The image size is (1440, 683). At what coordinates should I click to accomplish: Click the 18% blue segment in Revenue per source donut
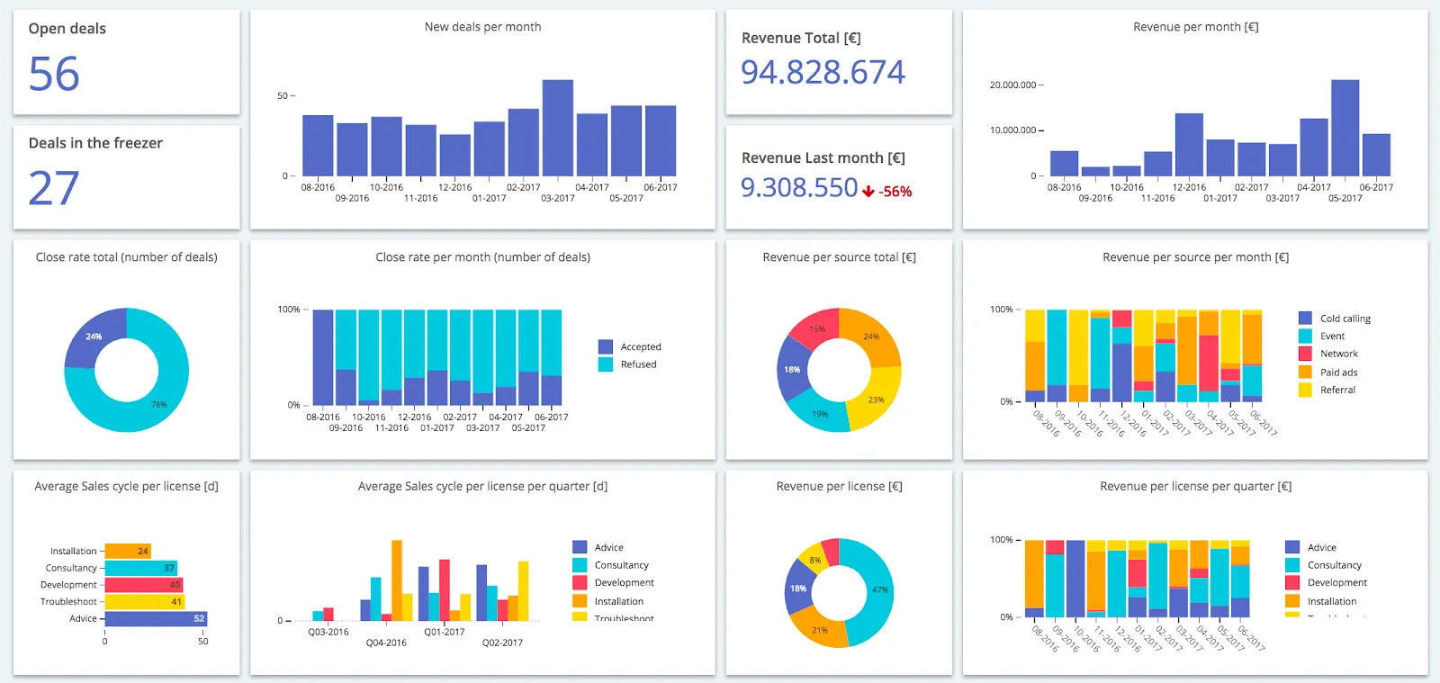pyautogui.click(x=791, y=370)
